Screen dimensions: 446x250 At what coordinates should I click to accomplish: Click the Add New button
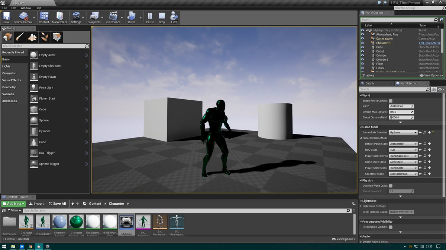click(x=13, y=204)
